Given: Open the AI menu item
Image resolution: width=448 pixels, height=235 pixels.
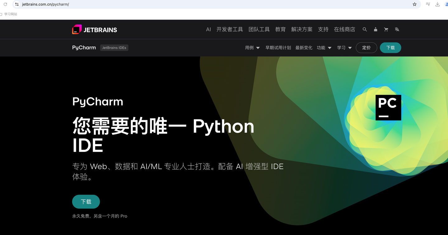Looking at the screenshot, I should pyautogui.click(x=208, y=29).
